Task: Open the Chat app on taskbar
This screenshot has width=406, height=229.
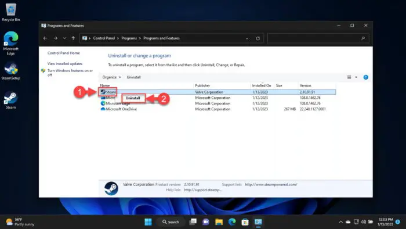Action: [x=206, y=222]
